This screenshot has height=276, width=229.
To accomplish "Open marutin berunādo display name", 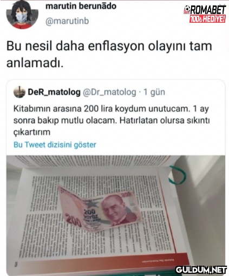I will (81, 6).
